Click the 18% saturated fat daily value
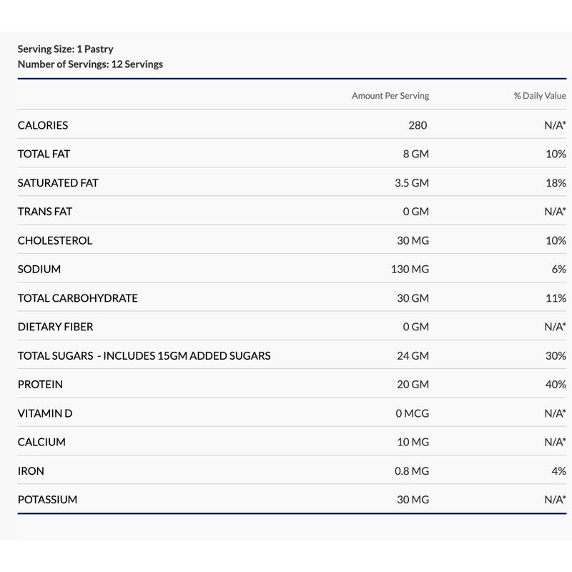The height and width of the screenshot is (572, 572). (x=556, y=183)
